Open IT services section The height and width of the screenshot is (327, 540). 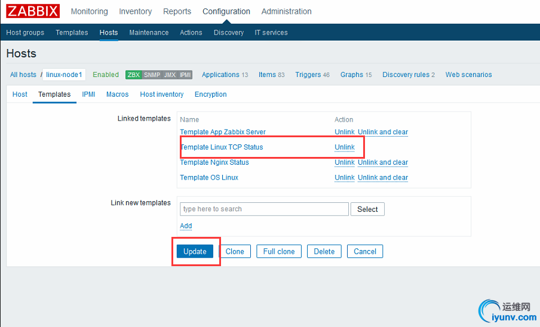tap(271, 32)
